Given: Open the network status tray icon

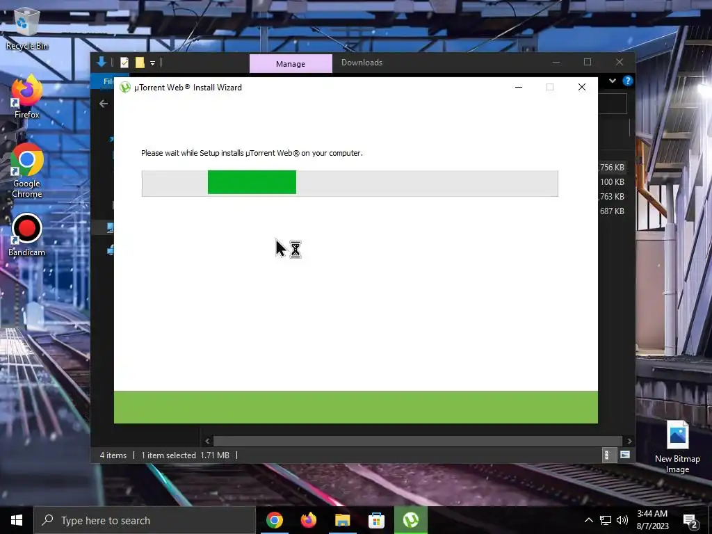Looking at the screenshot, I should coord(606,520).
